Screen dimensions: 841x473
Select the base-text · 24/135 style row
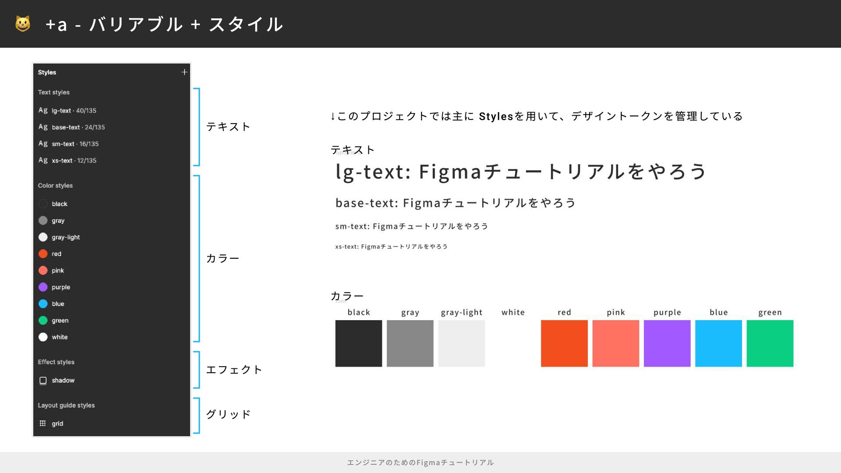(x=112, y=127)
